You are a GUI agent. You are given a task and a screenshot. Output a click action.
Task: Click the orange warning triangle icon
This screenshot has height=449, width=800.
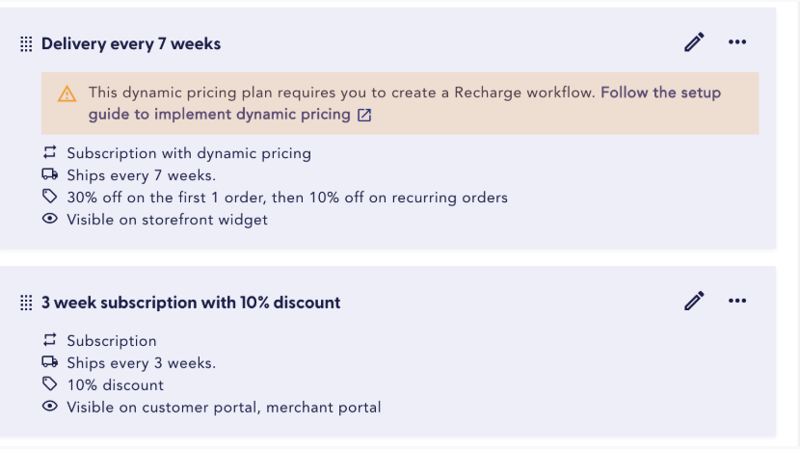tap(67, 93)
